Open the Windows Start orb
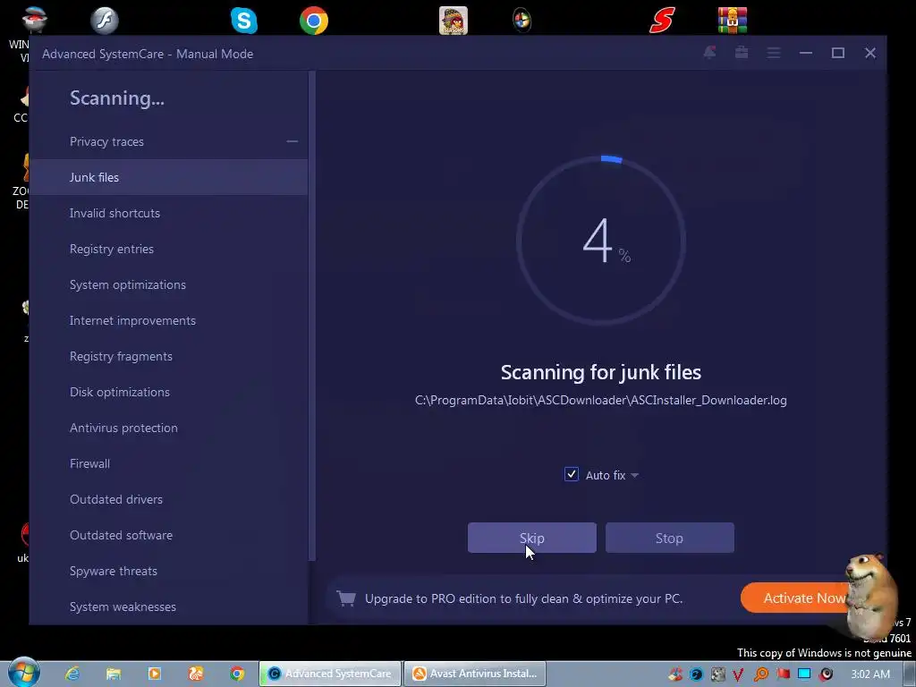Image resolution: width=916 pixels, height=687 pixels. point(24,673)
